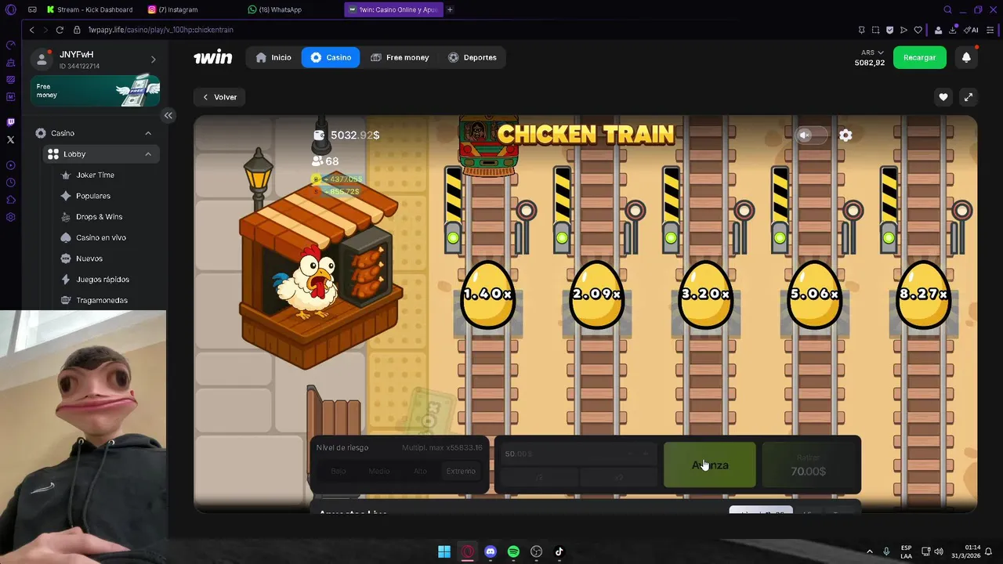Click the Volver back button
The width and height of the screenshot is (1003, 564).
pos(220,97)
